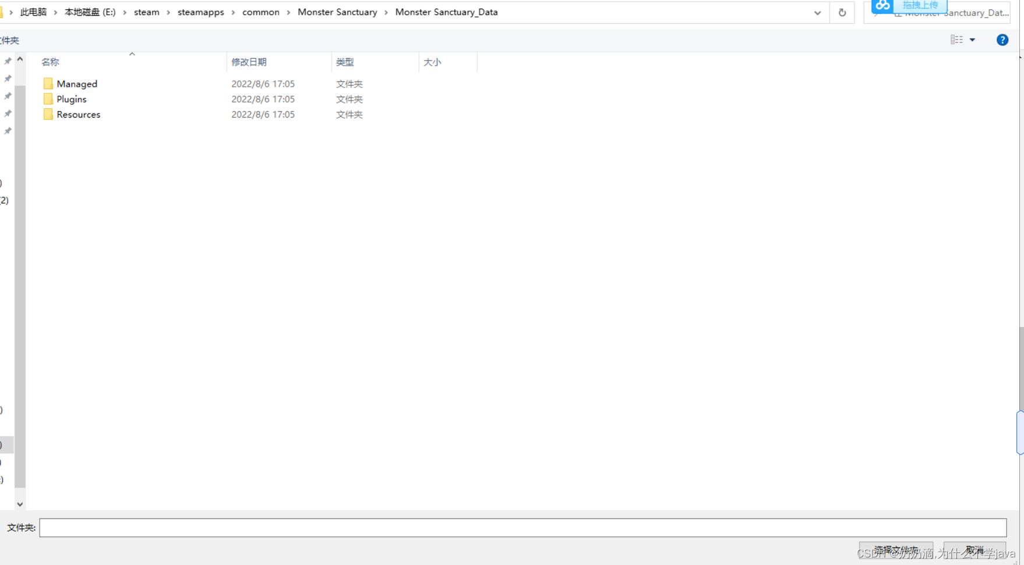The image size is (1024, 565).
Task: Click the refresh button beside address bar
Action: 842,12
